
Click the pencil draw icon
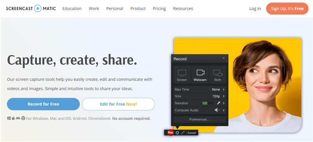pos(183,133)
